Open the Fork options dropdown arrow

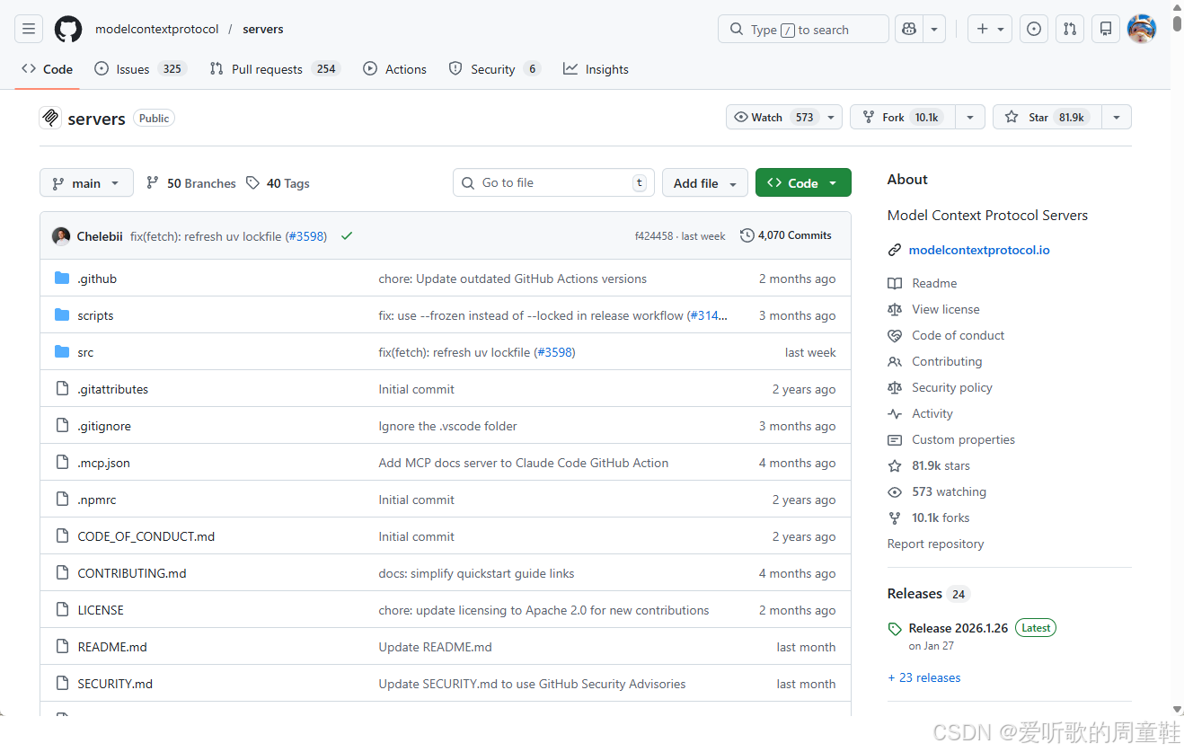970,118
